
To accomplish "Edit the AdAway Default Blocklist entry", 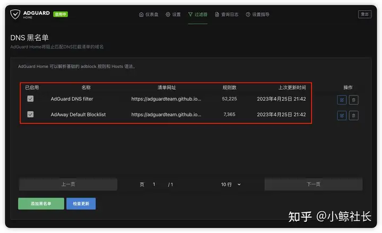I will click(342, 116).
